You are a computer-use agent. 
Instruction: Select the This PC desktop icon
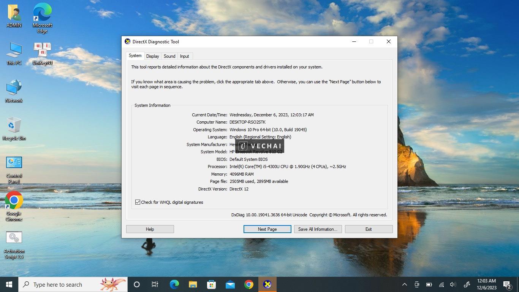click(14, 54)
